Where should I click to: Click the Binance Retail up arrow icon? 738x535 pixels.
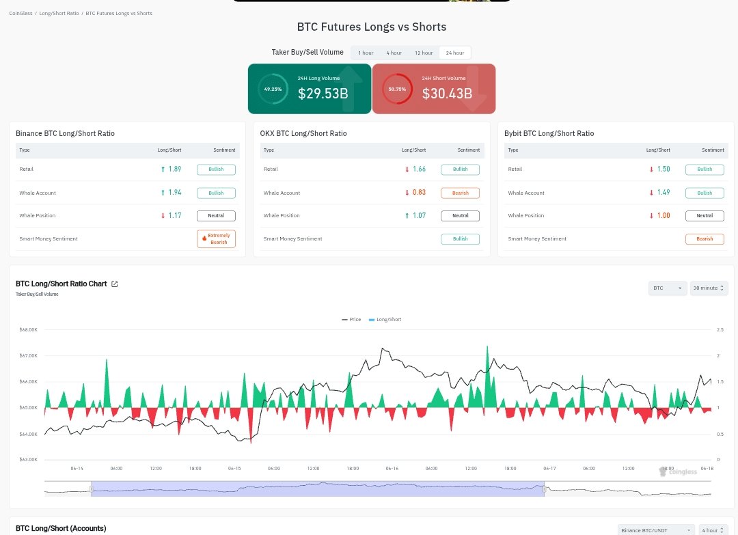click(x=163, y=169)
